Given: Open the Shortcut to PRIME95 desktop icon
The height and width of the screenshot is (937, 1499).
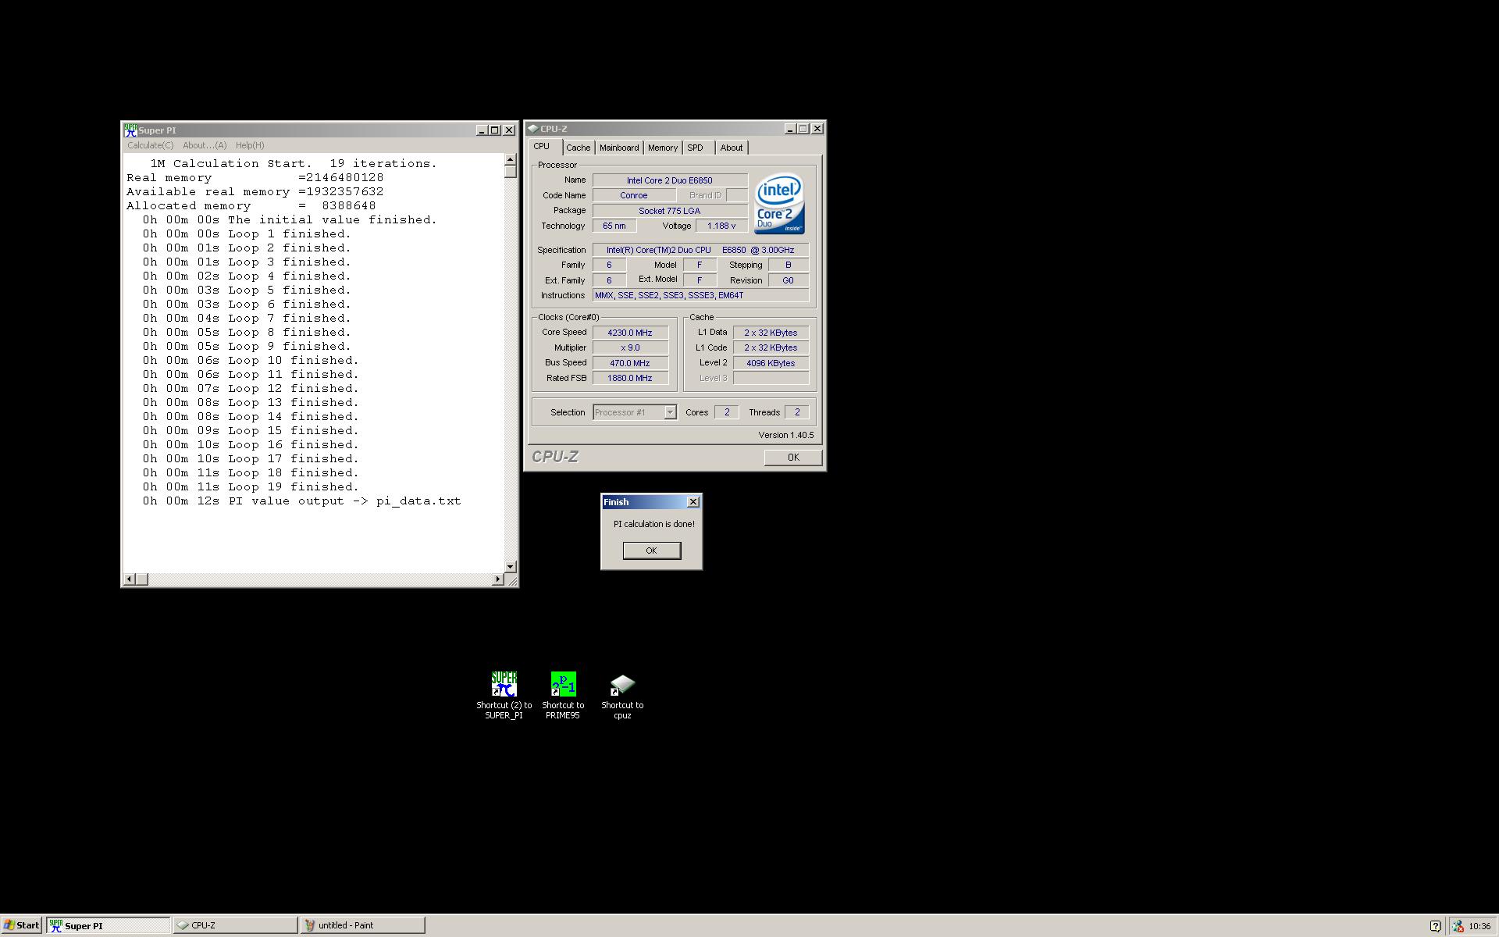Looking at the screenshot, I should click(x=563, y=695).
